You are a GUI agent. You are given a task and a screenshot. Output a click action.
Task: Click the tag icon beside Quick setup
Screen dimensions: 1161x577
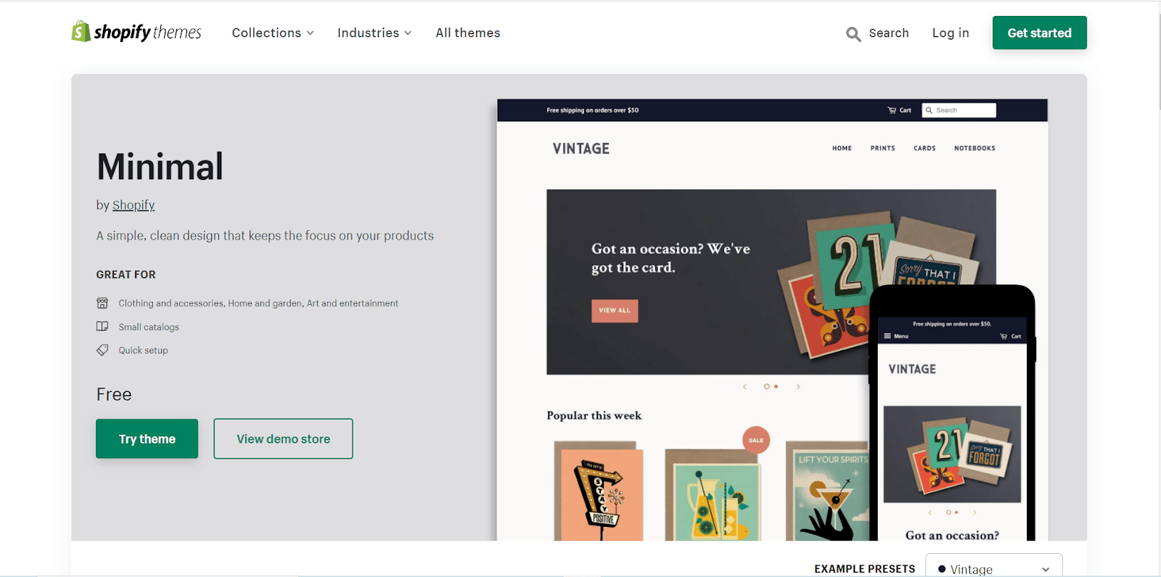coord(102,350)
